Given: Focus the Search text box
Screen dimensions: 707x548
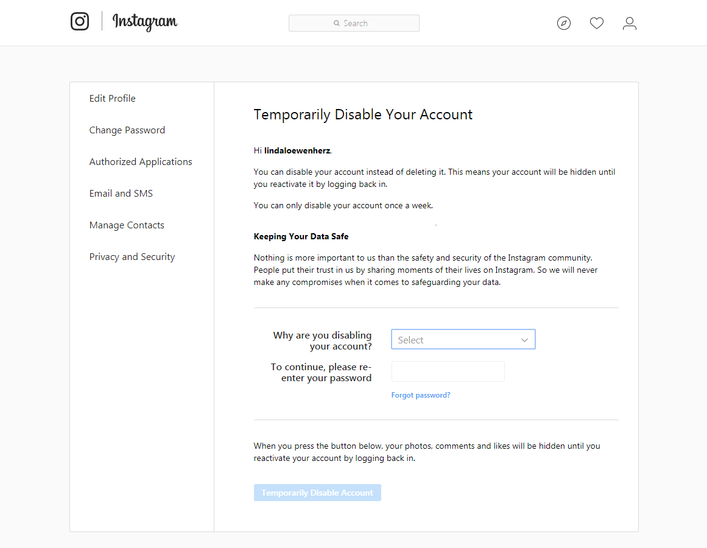Looking at the screenshot, I should pyautogui.click(x=365, y=24).
